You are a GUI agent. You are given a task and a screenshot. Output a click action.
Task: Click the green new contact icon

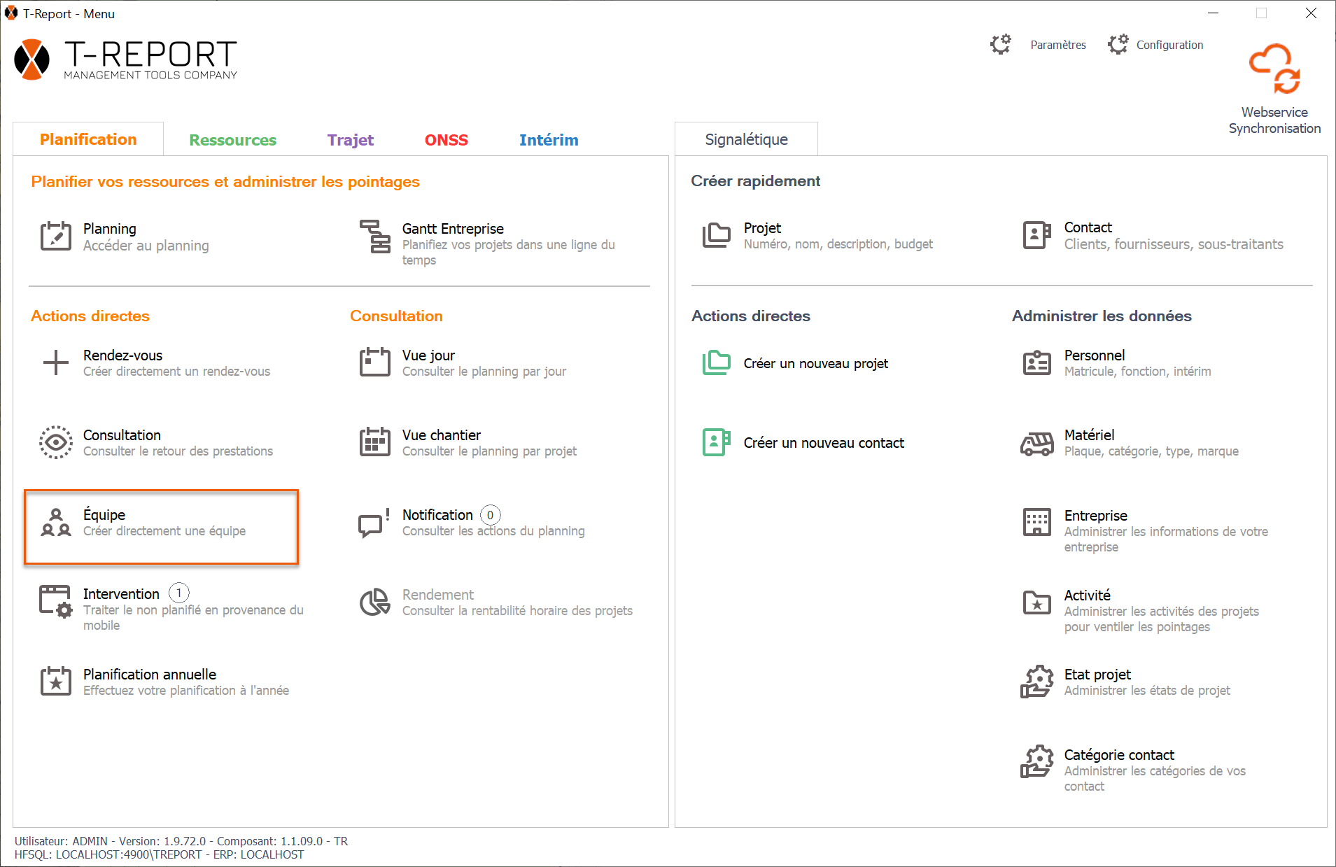click(716, 442)
